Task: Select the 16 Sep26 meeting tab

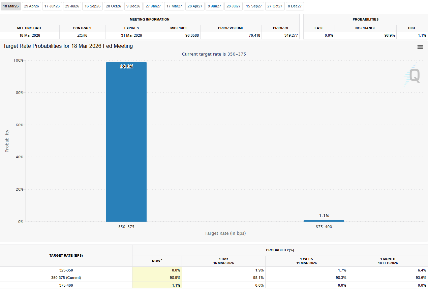Action: [x=92, y=6]
